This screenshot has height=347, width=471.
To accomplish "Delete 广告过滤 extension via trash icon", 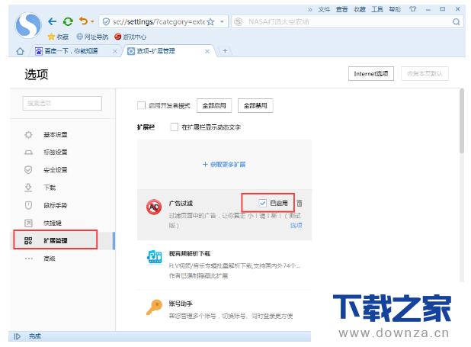I will (300, 203).
